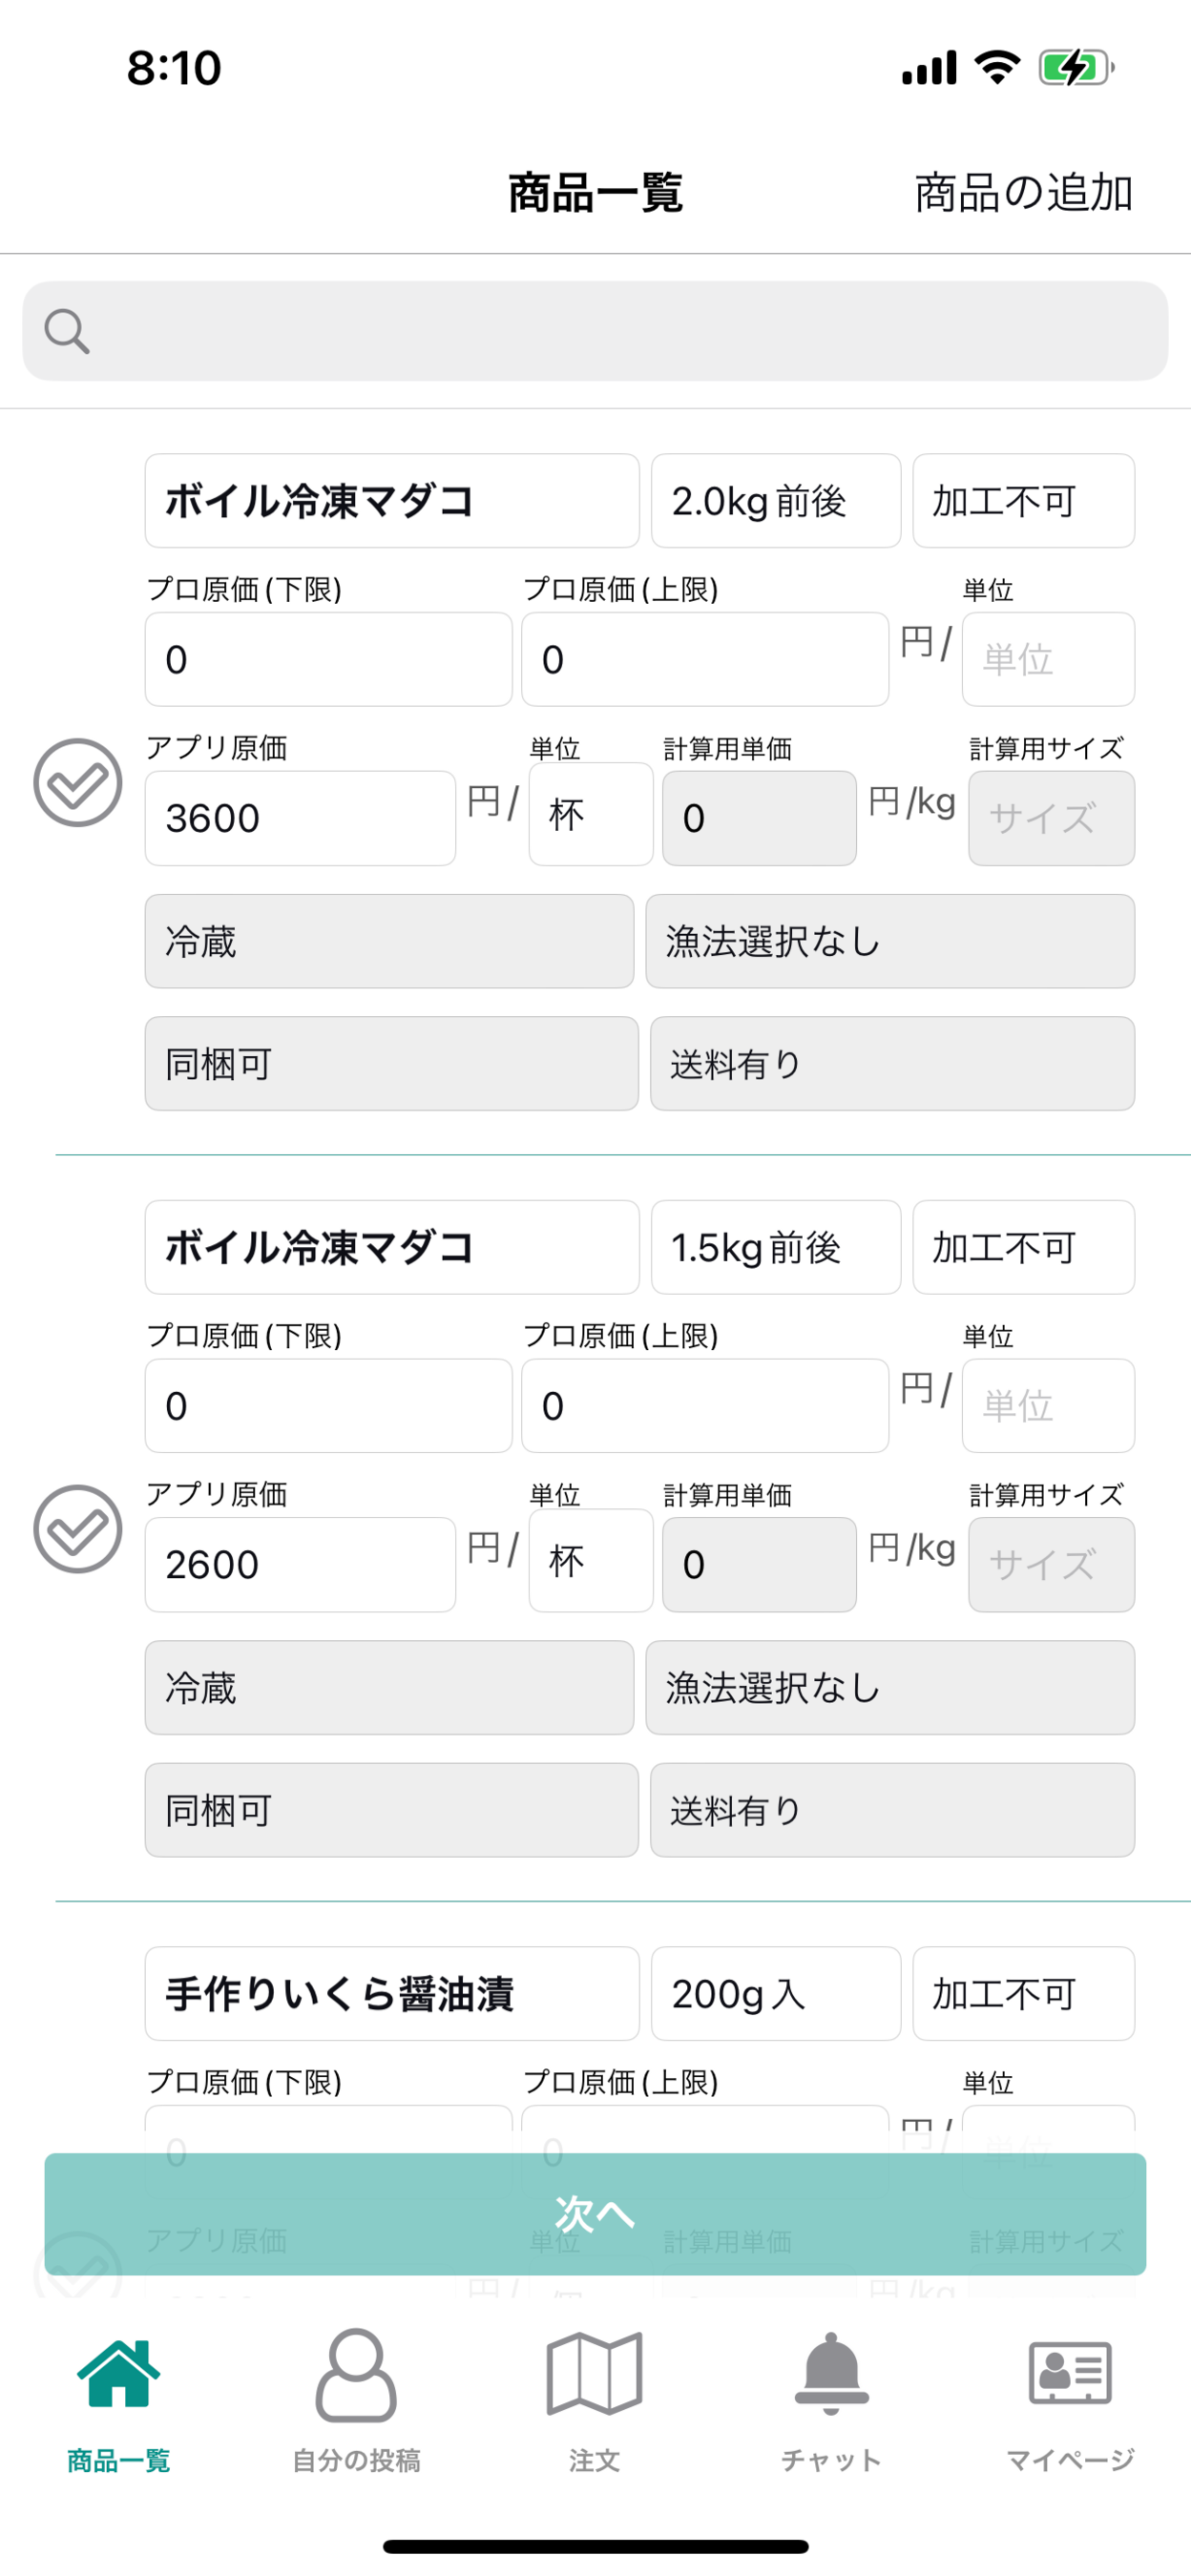Open 同梱可 selector for 1.5kg item

[391, 1810]
